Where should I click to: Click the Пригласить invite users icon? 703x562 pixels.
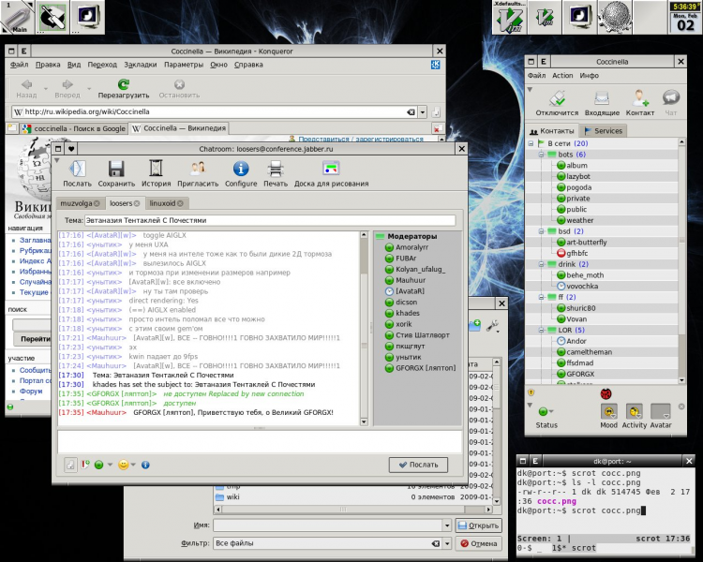(199, 170)
